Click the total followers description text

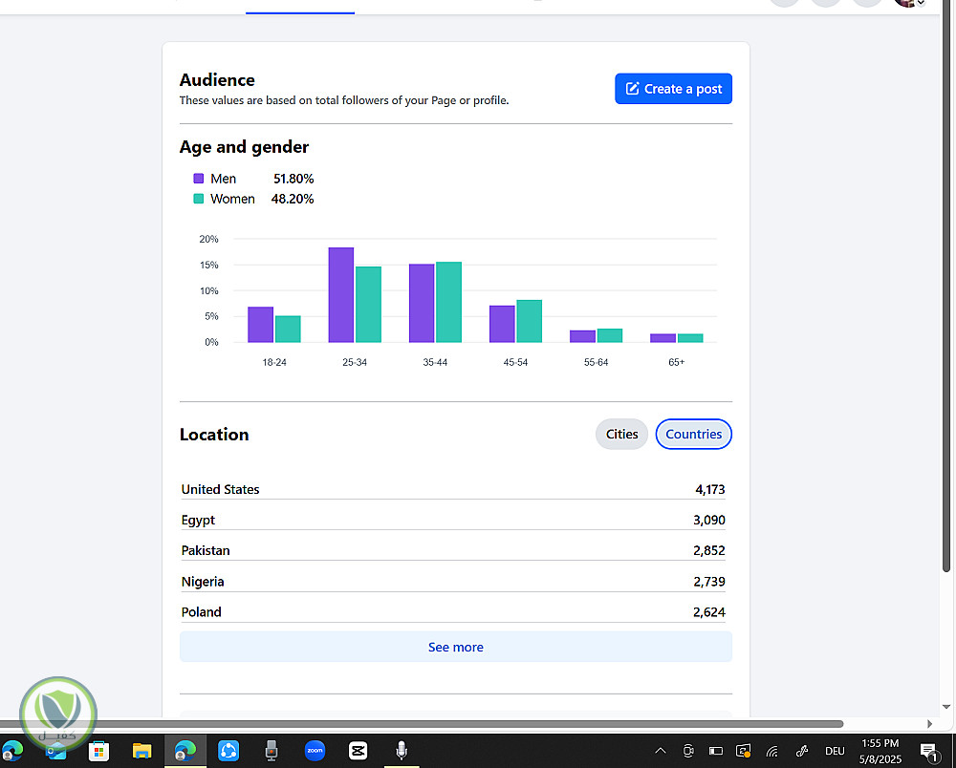344,100
